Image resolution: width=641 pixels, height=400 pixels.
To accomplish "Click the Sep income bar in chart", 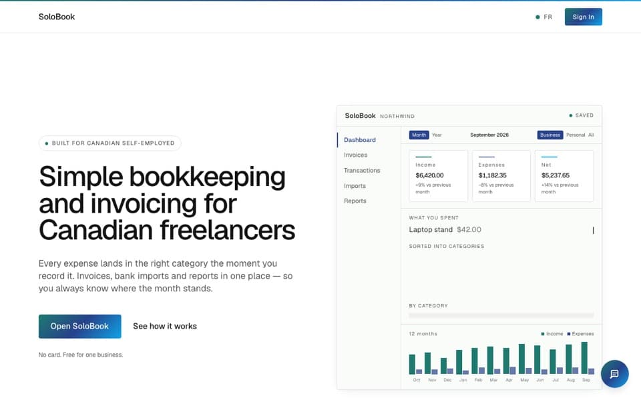I will [584, 358].
